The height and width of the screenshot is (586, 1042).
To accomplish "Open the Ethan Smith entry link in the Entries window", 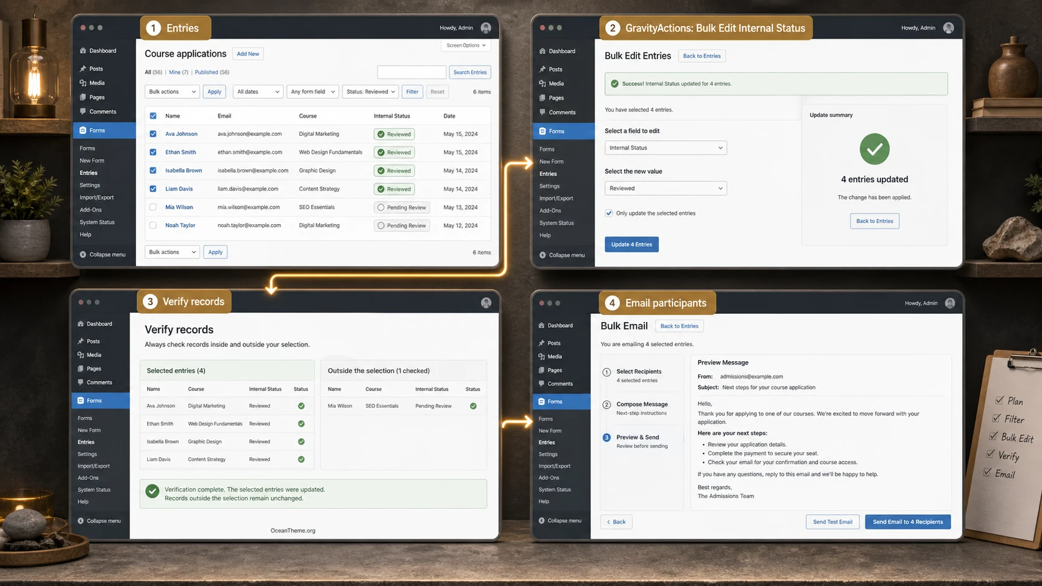I will coord(181,152).
